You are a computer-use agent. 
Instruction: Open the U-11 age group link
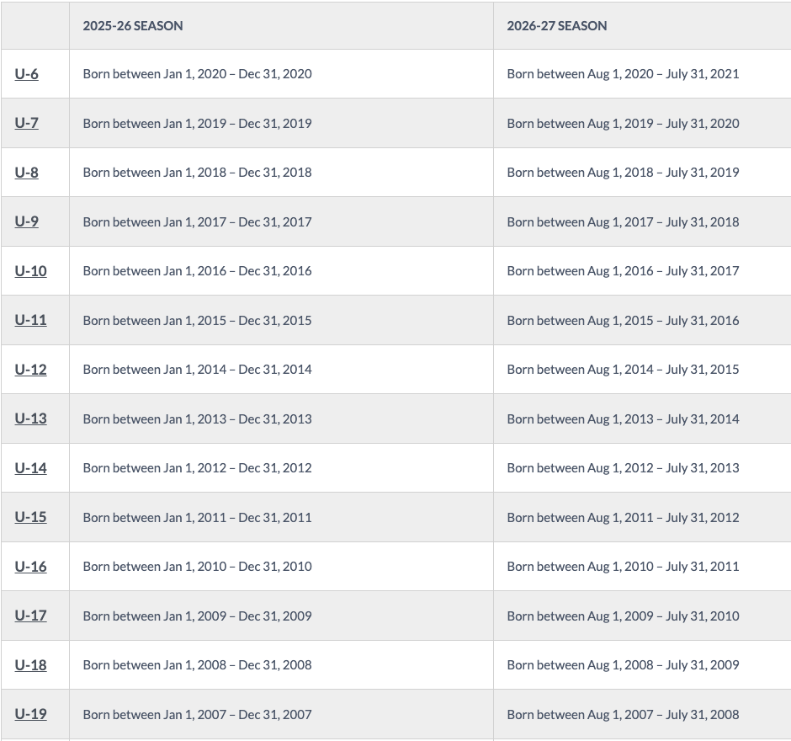point(30,320)
